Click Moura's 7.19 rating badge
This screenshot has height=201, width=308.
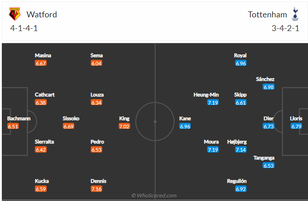[213, 149]
